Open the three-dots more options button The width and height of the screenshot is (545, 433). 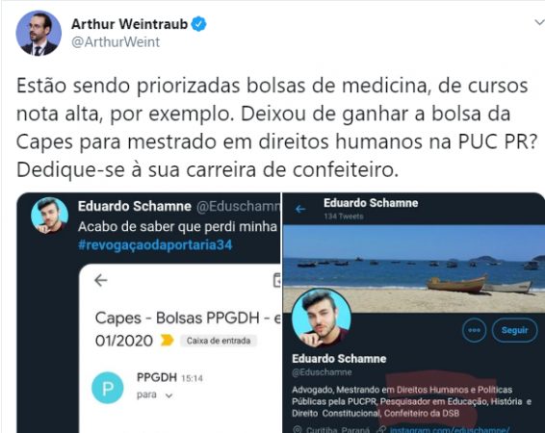click(474, 330)
